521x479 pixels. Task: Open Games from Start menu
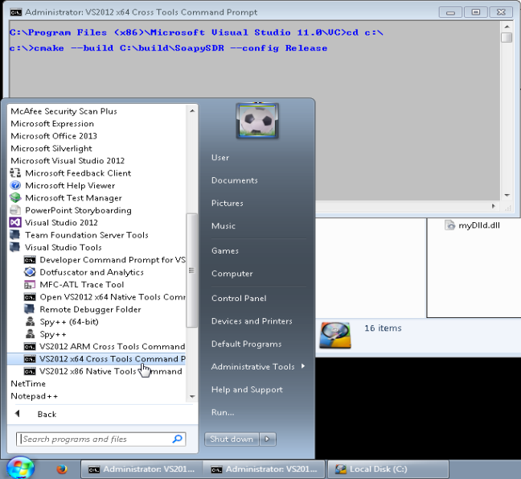[x=225, y=250]
